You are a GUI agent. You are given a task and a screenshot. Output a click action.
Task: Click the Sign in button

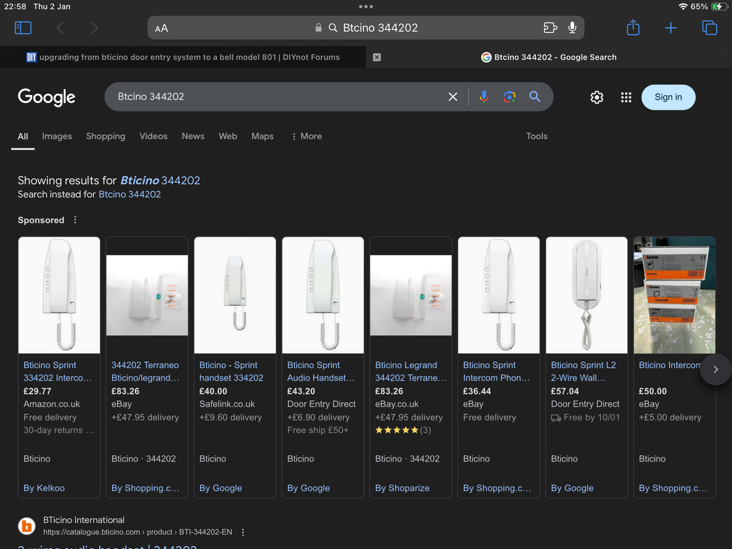(x=668, y=97)
